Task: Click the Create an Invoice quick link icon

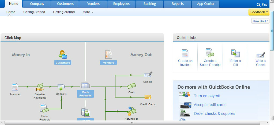Action: coord(185,53)
